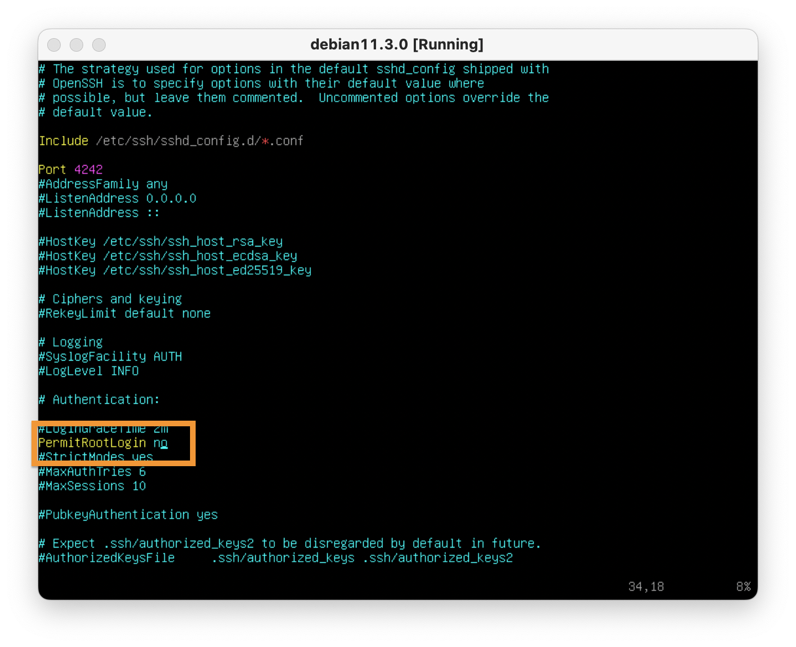Click the #HostKey ssh_host_rsa_key line

(x=160, y=242)
